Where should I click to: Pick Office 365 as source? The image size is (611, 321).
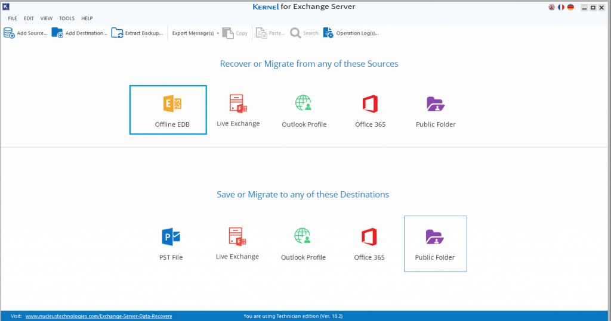pyautogui.click(x=370, y=110)
